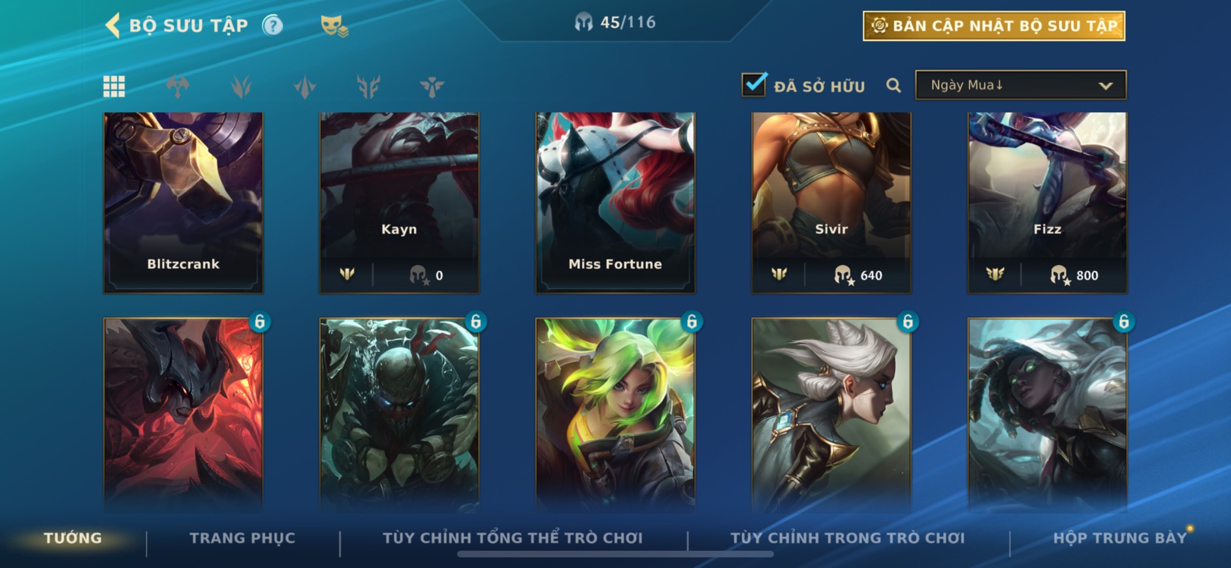The width and height of the screenshot is (1231, 568).
Task: Filter by the fifth role icon
Action: [432, 86]
